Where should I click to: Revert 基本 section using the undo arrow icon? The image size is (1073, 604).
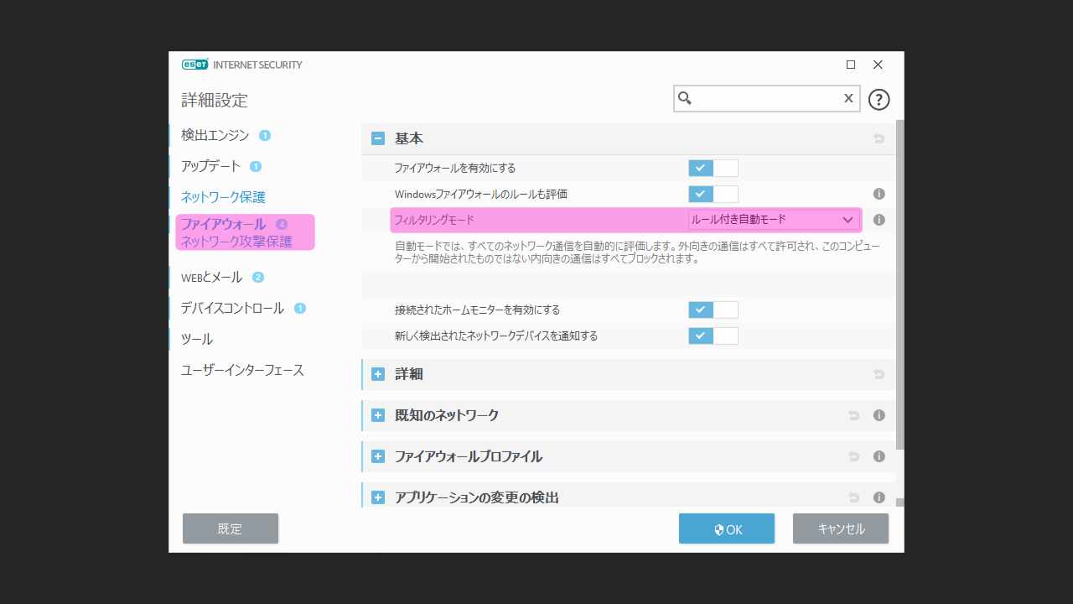(x=879, y=138)
